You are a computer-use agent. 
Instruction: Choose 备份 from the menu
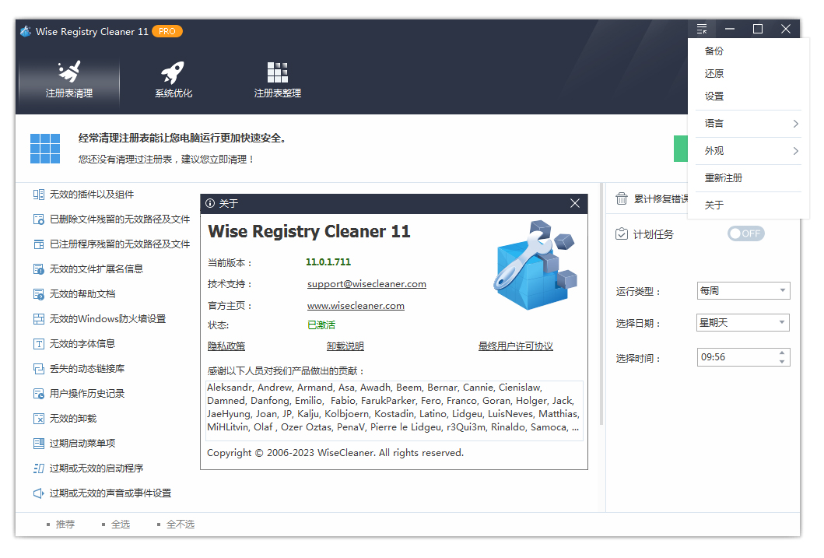[x=714, y=51]
